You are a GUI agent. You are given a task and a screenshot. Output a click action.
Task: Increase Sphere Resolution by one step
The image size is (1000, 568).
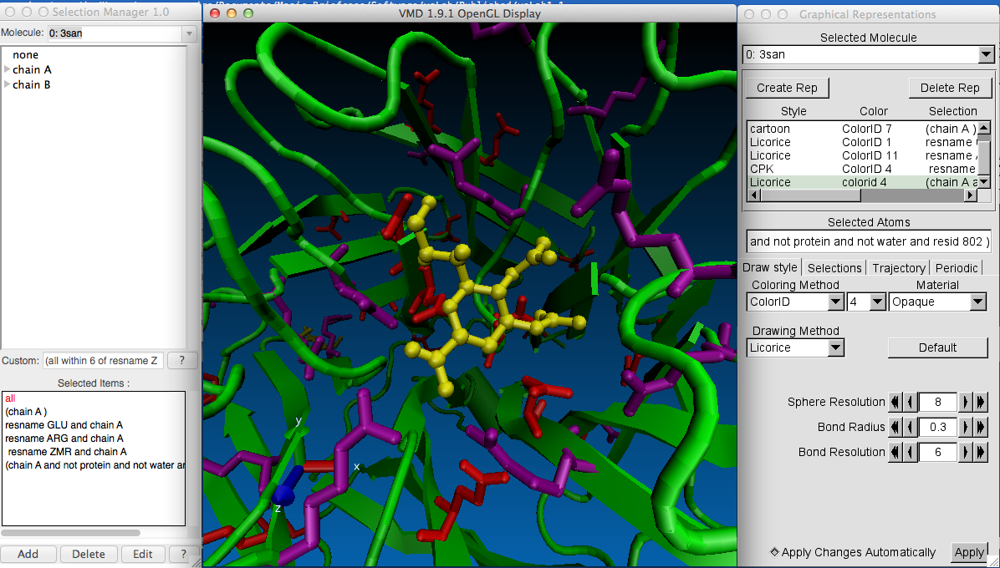click(x=965, y=402)
